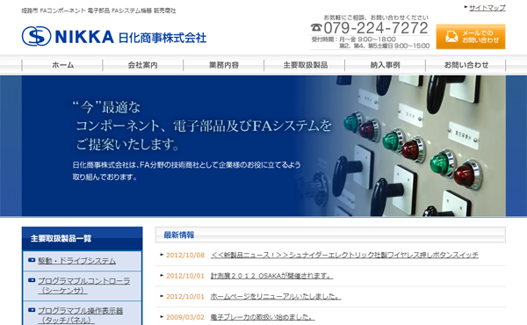This screenshot has height=325, width=527.
Task: Select the phone number 079-224-7272
Action: click(x=376, y=28)
